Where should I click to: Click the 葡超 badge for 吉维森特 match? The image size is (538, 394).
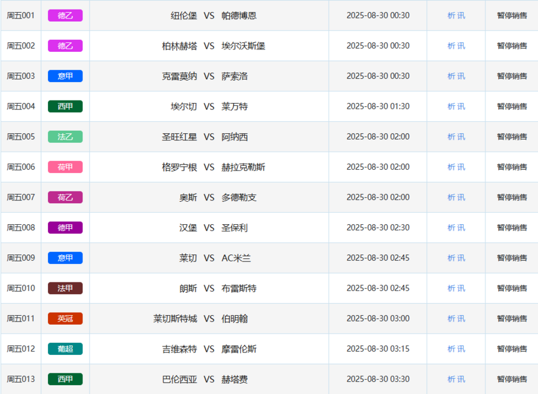pyautogui.click(x=65, y=349)
